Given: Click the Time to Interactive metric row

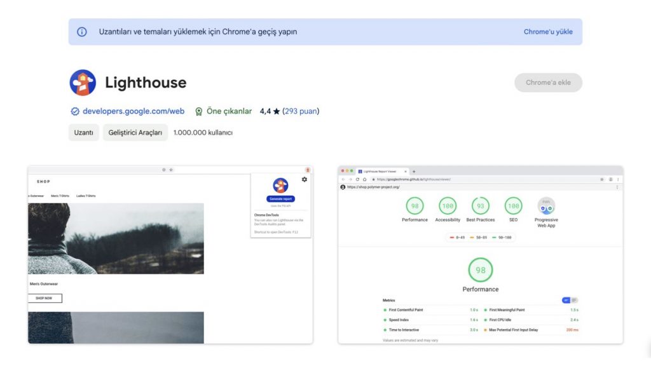Looking at the screenshot, I should (430, 330).
